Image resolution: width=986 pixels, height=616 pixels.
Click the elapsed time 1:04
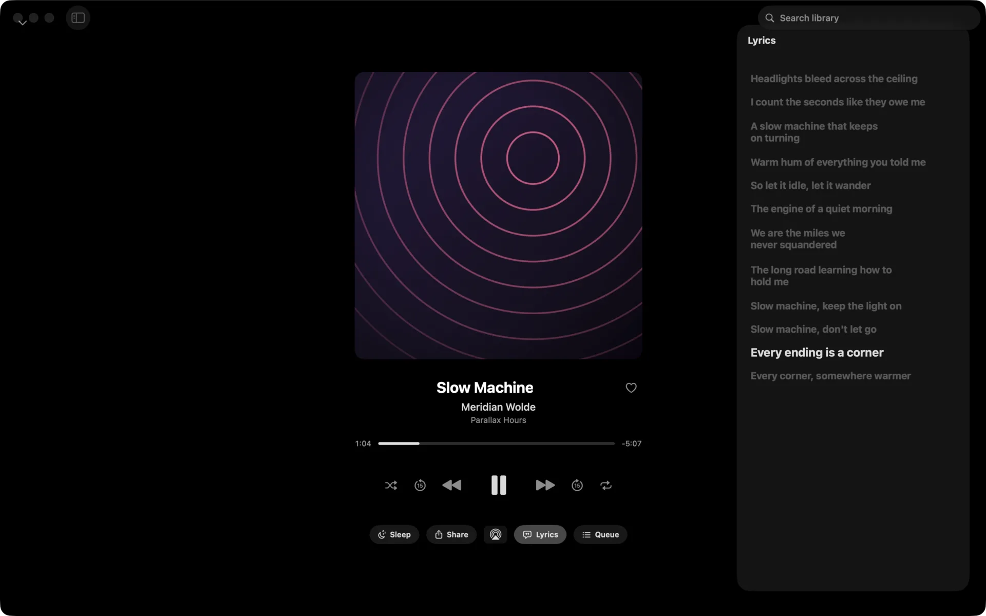363,444
